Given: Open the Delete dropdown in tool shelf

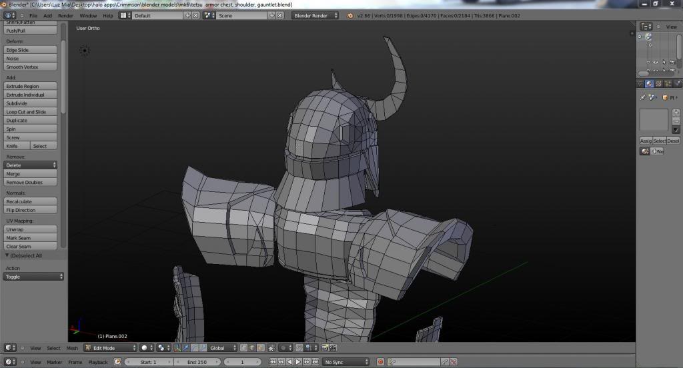Looking at the screenshot, I should point(31,165).
